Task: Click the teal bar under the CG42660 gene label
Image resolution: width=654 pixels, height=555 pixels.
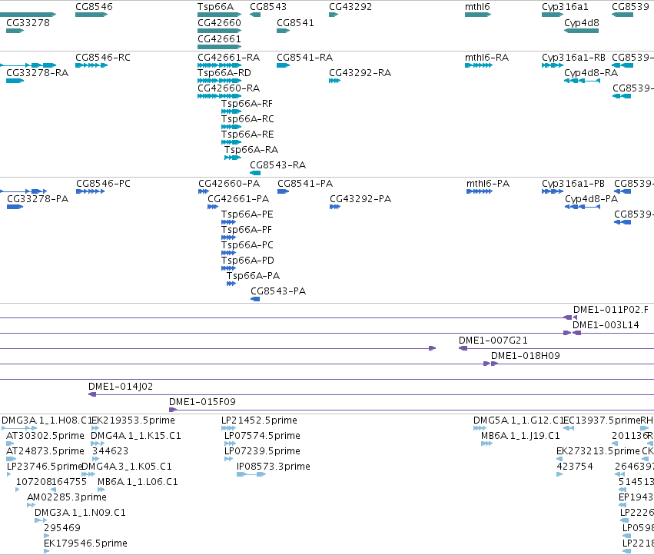Action: (219, 31)
